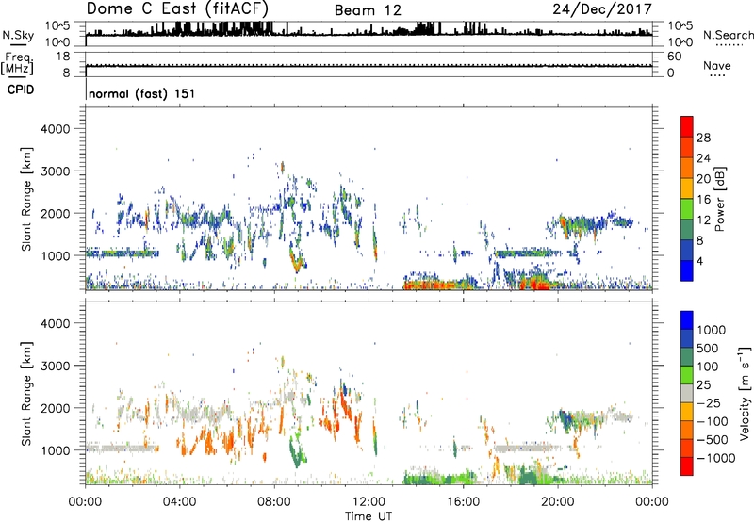Viewport: 754px width, 522px height.
Task: Click the green velocity patch near 09:00 UT
Action: coord(298,454)
